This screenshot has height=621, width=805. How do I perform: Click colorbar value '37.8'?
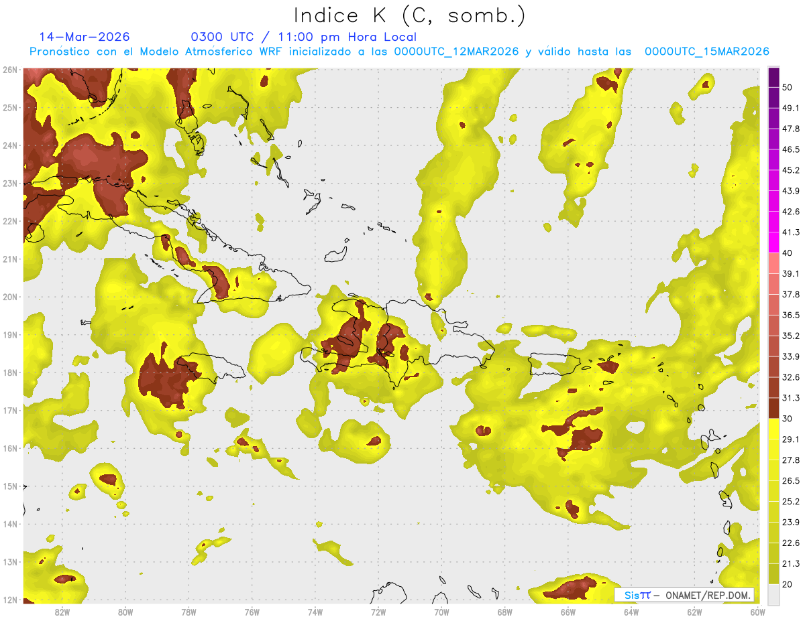click(791, 294)
